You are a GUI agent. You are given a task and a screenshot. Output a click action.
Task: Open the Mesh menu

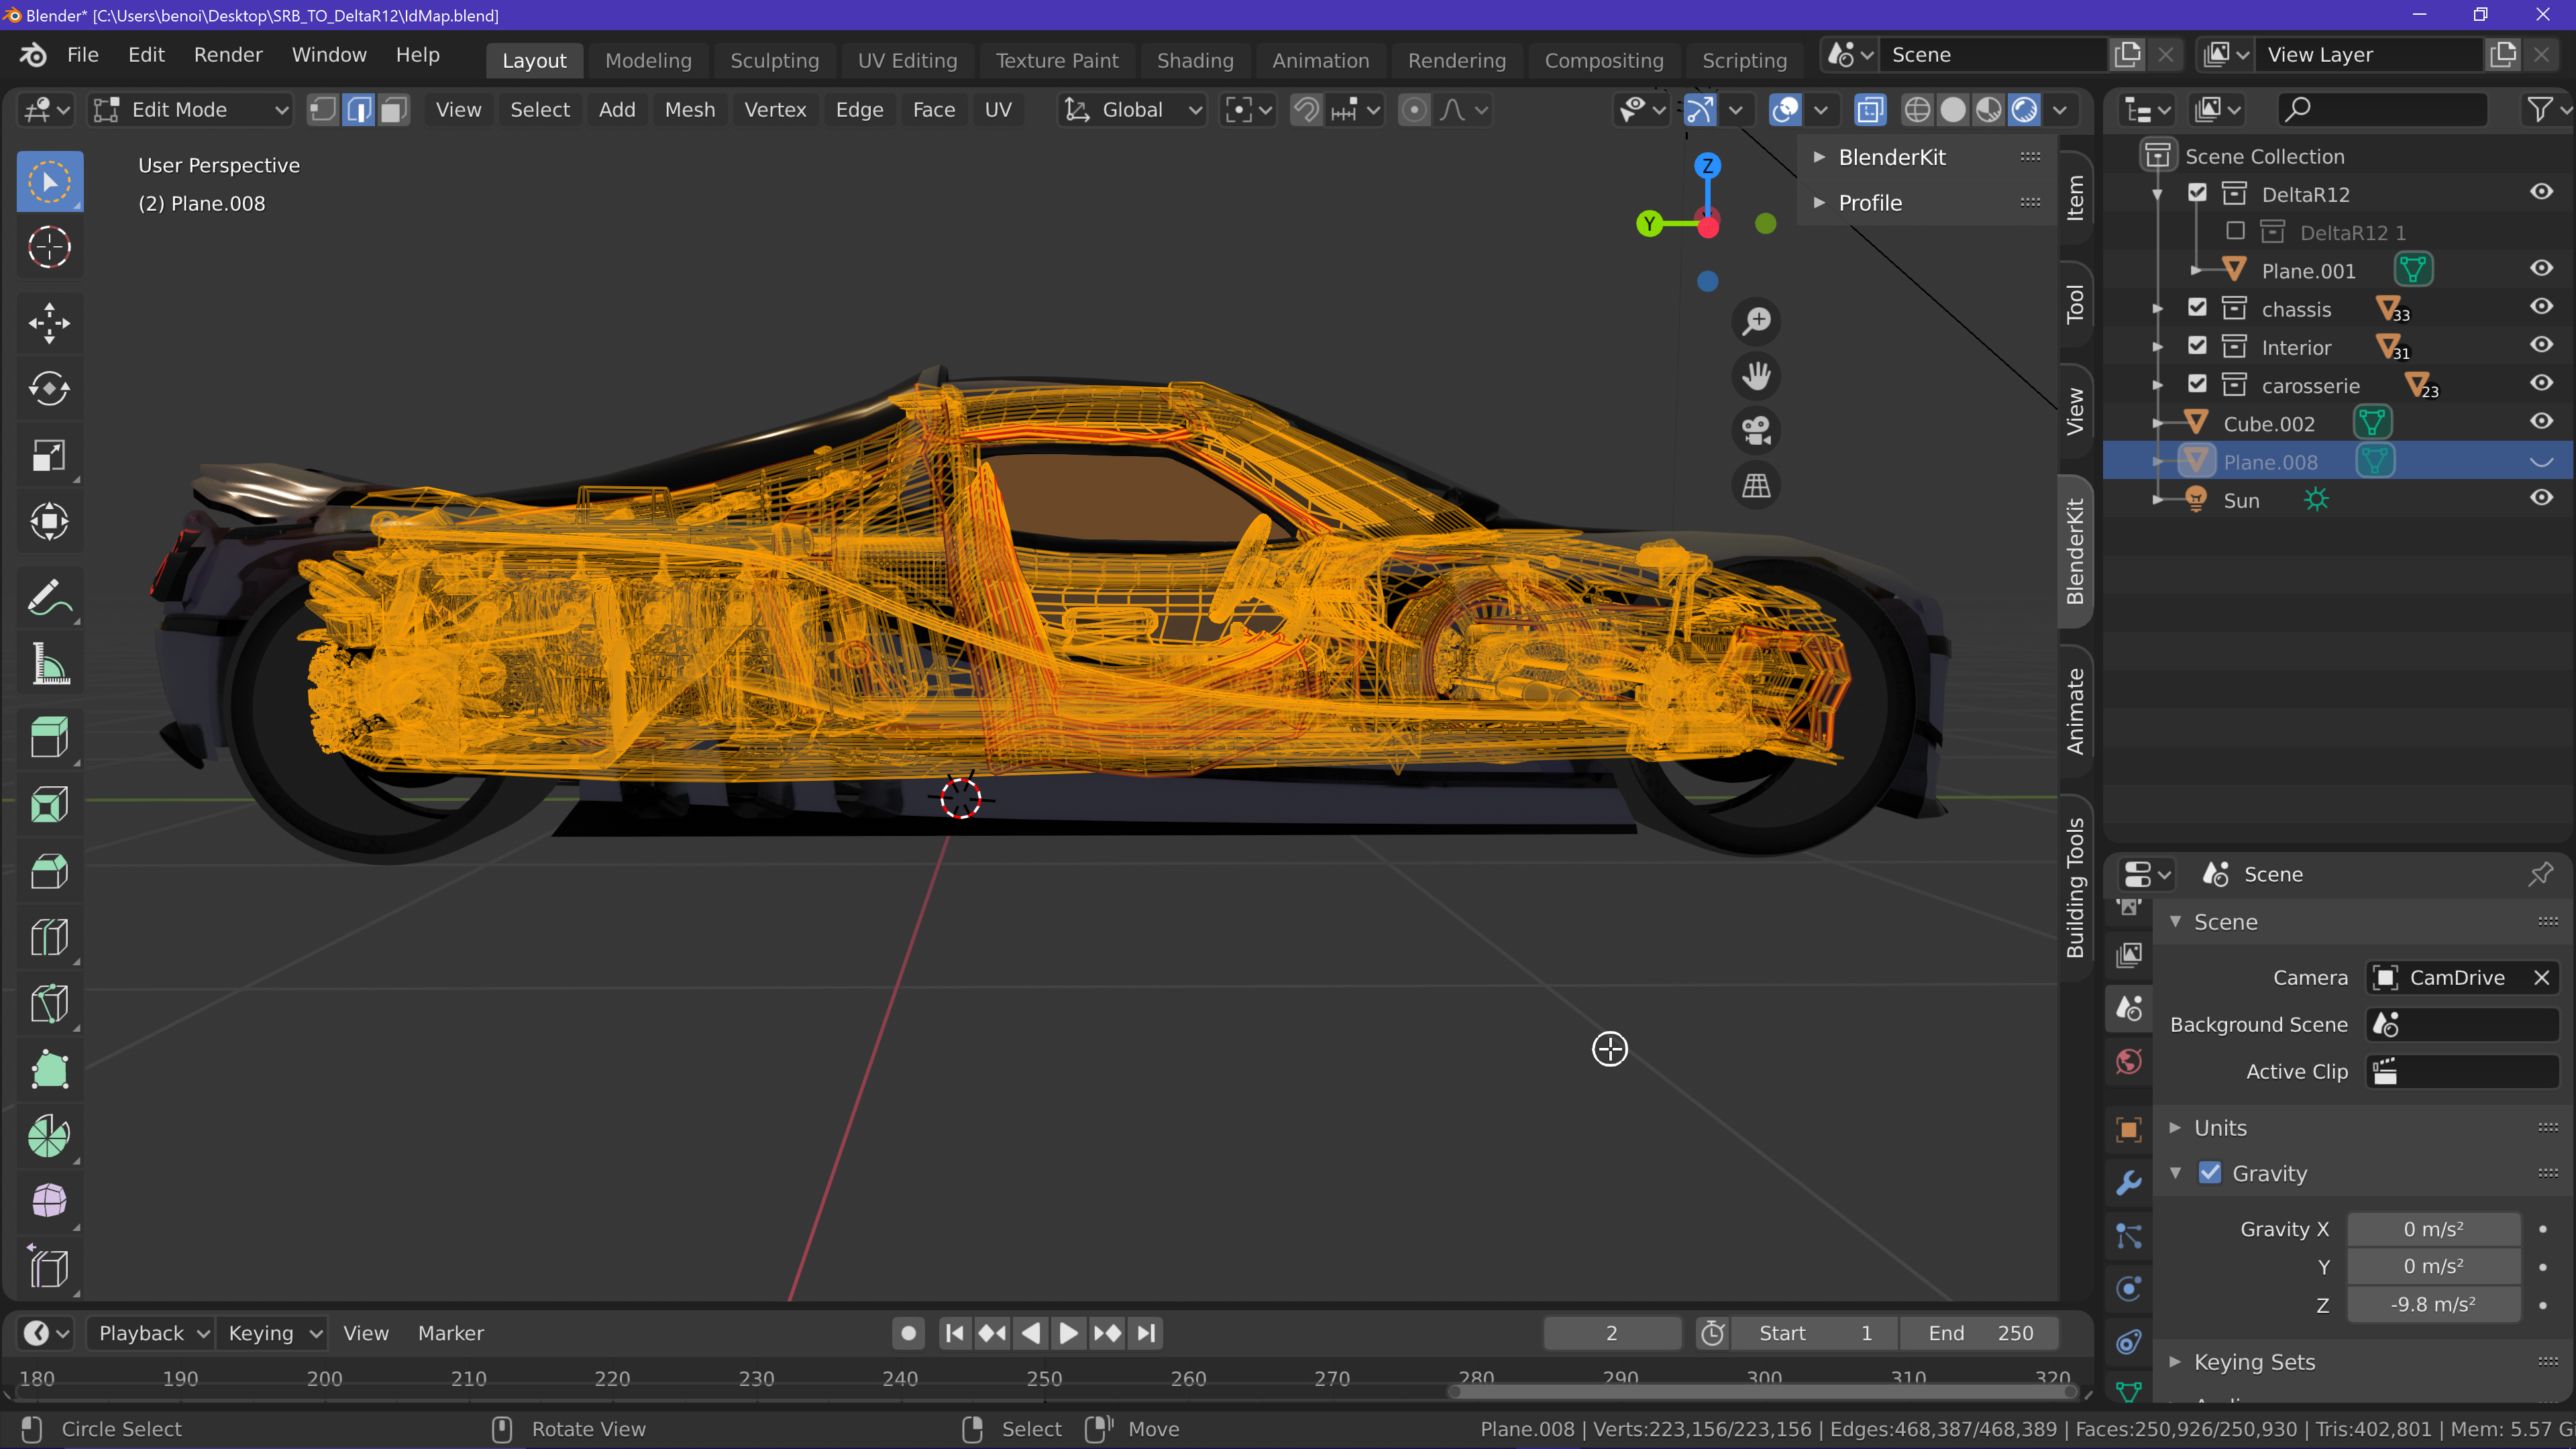(x=689, y=110)
